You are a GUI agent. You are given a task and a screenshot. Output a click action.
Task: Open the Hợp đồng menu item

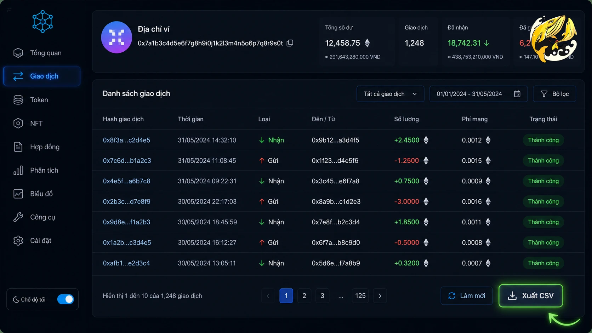click(x=42, y=147)
